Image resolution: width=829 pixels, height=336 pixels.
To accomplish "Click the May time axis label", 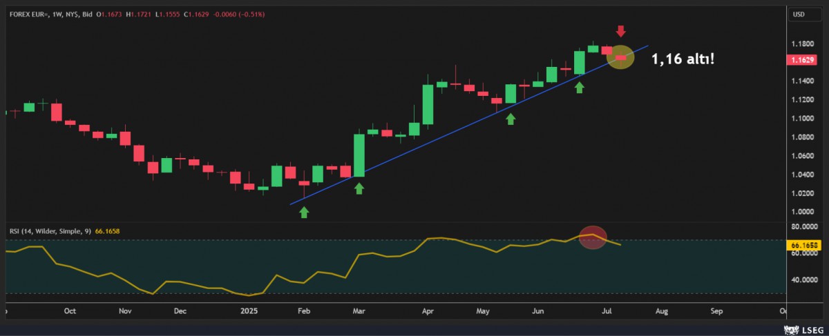I will click(483, 311).
